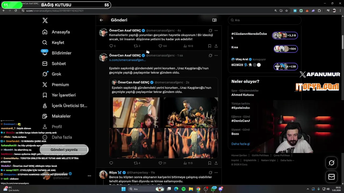Open the Makaleler section
Image resolution: width=344 pixels, height=193 pixels.
tap(56, 116)
